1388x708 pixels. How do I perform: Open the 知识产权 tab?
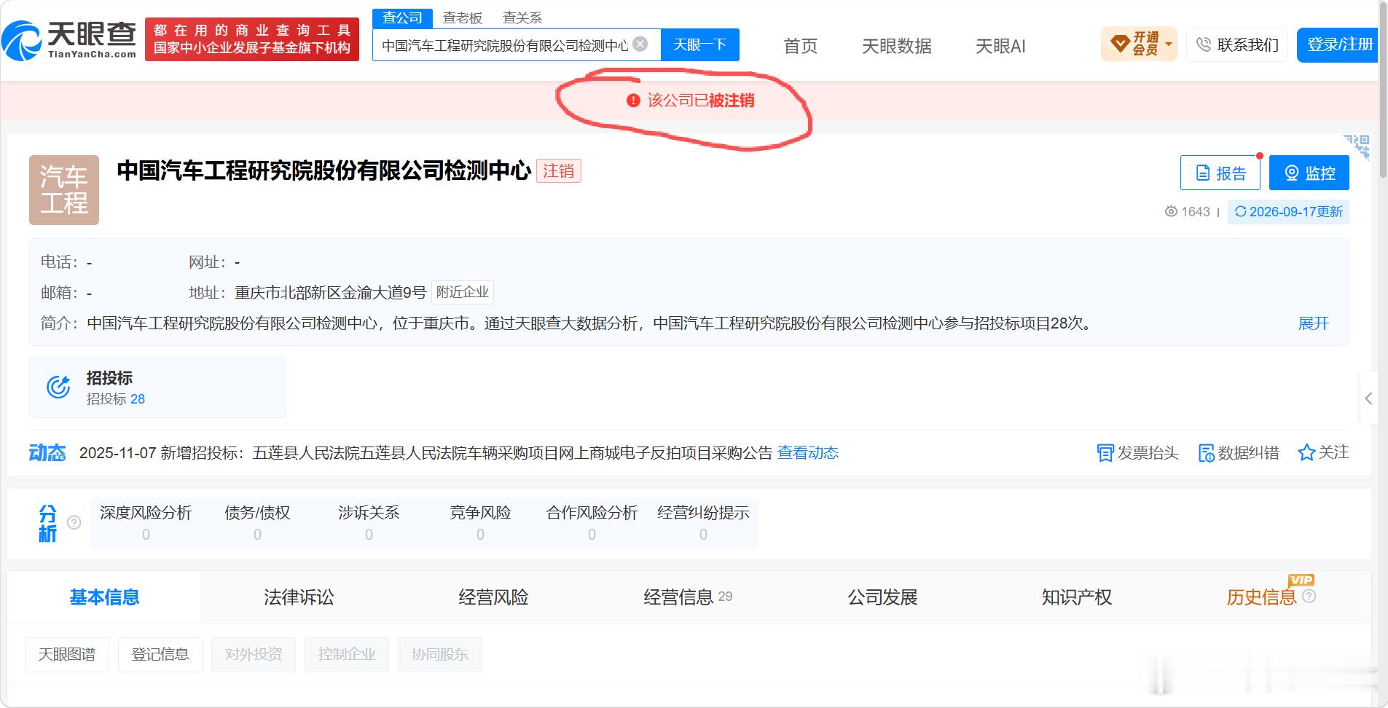pyautogui.click(x=1076, y=597)
